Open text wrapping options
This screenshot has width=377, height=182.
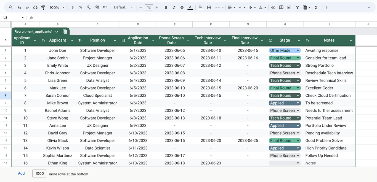pos(252,7)
